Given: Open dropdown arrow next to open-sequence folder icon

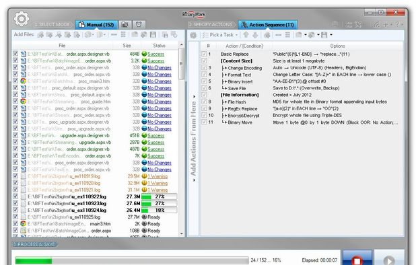Looking at the screenshot, I should point(306,35).
